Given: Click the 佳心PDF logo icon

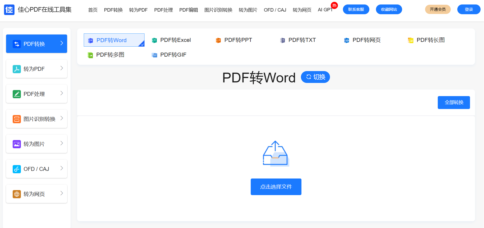Looking at the screenshot, I should pyautogui.click(x=9, y=10).
